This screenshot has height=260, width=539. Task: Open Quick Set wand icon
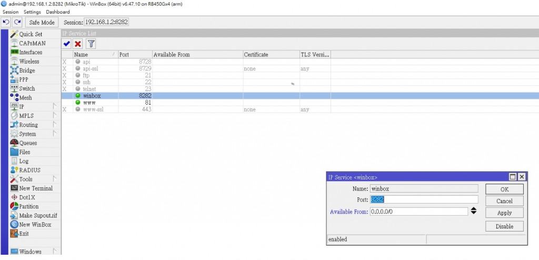(x=14, y=34)
